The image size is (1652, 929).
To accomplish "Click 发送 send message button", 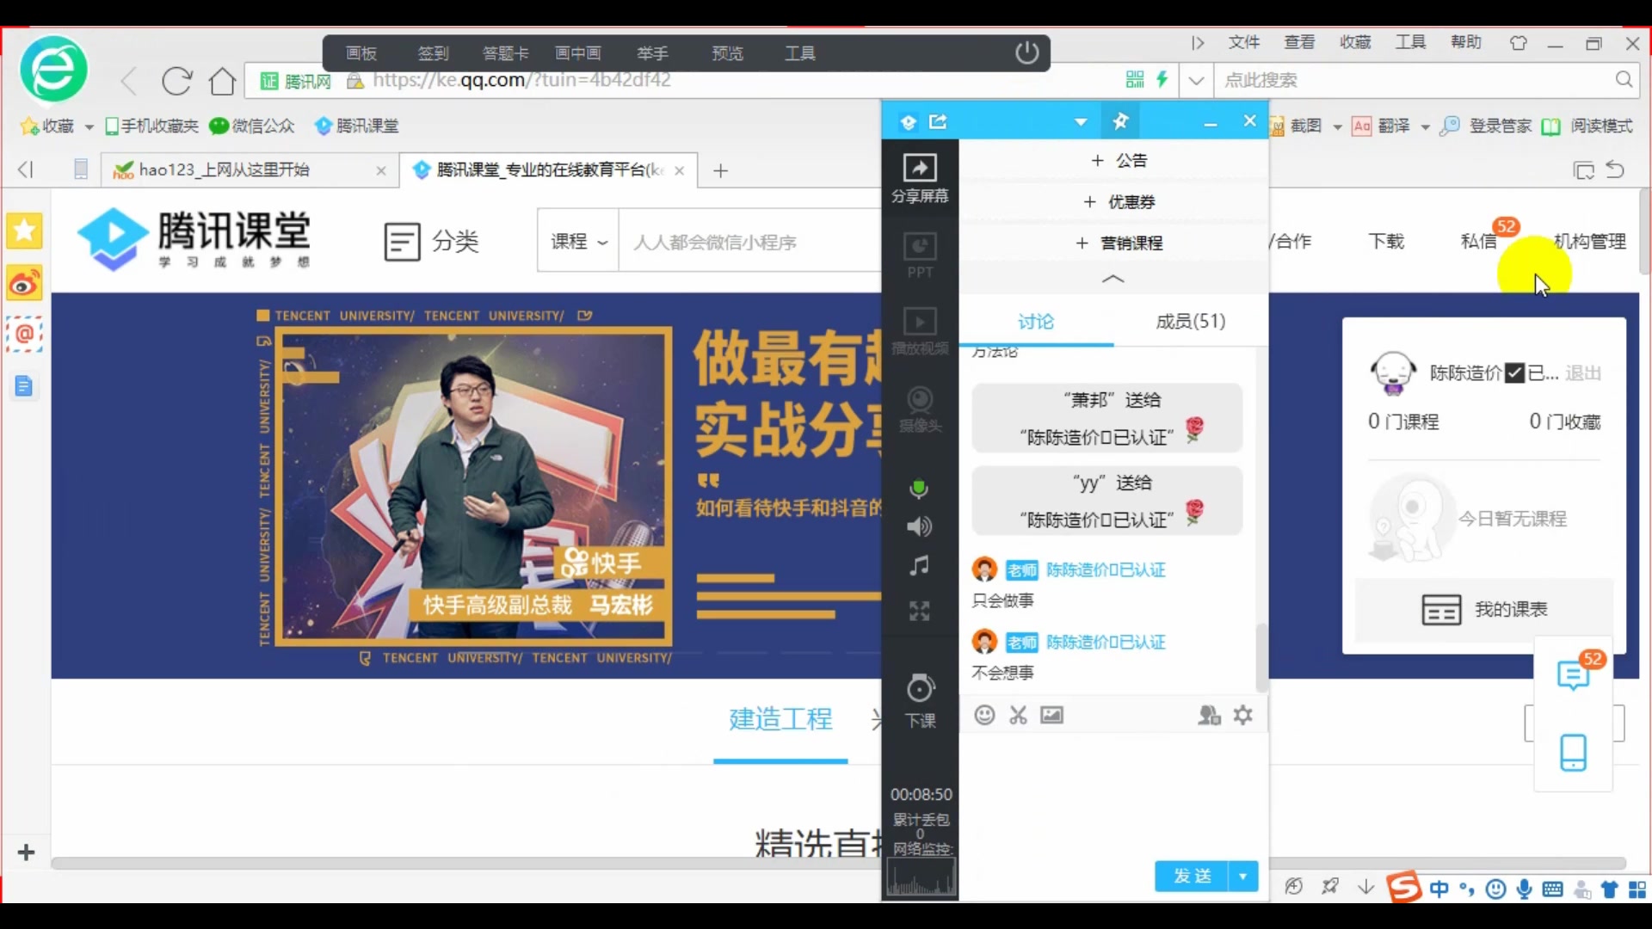I will pyautogui.click(x=1193, y=876).
